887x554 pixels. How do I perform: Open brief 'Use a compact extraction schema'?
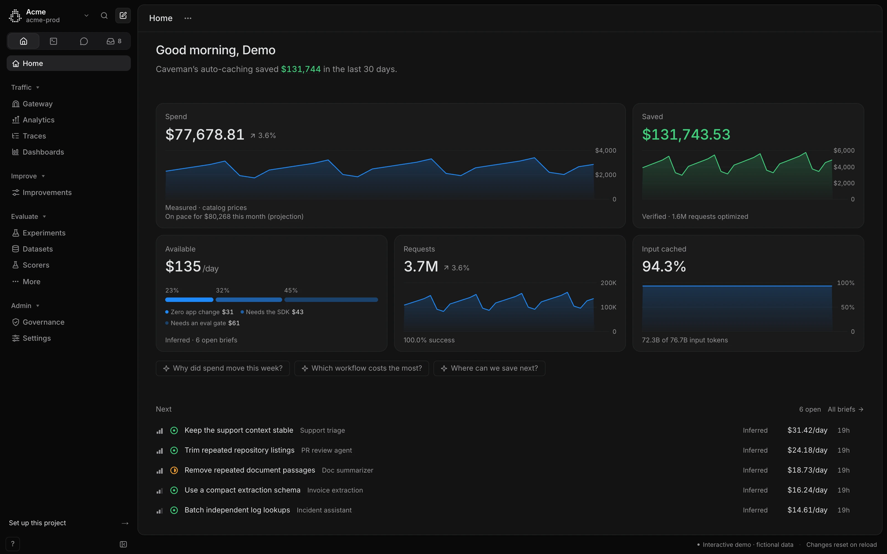(x=509, y=490)
